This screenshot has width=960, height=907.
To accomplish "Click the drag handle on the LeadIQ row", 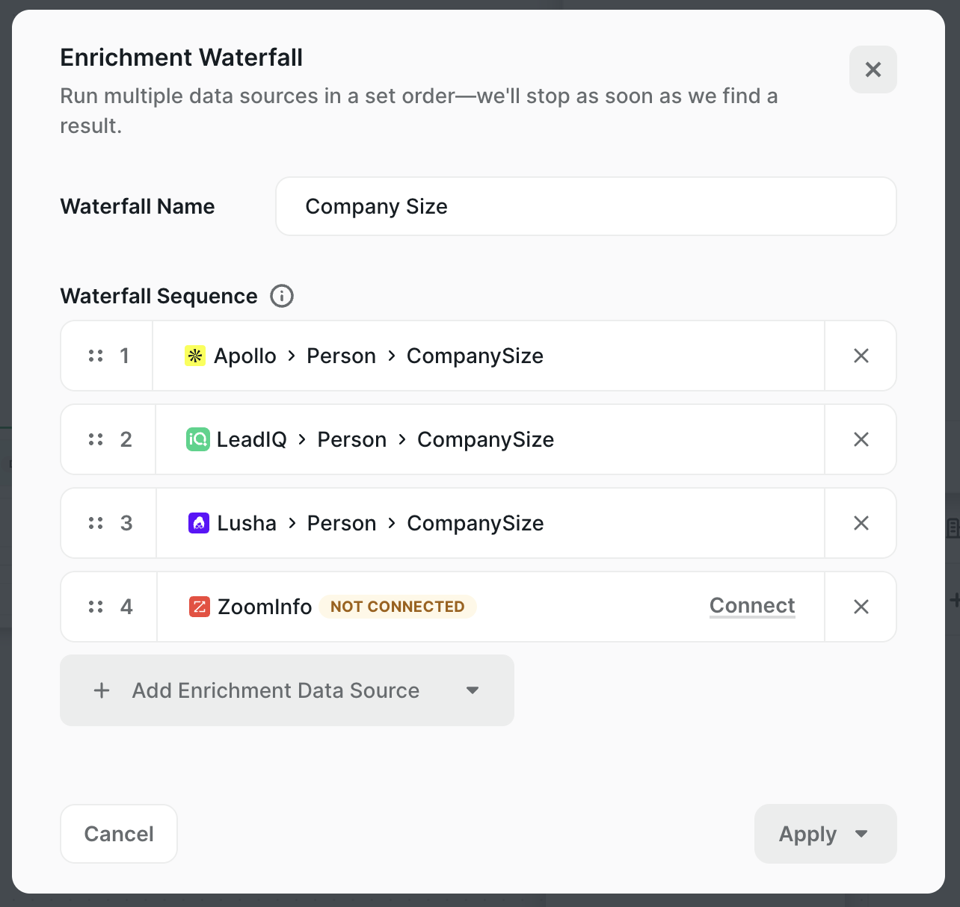I will click(96, 439).
